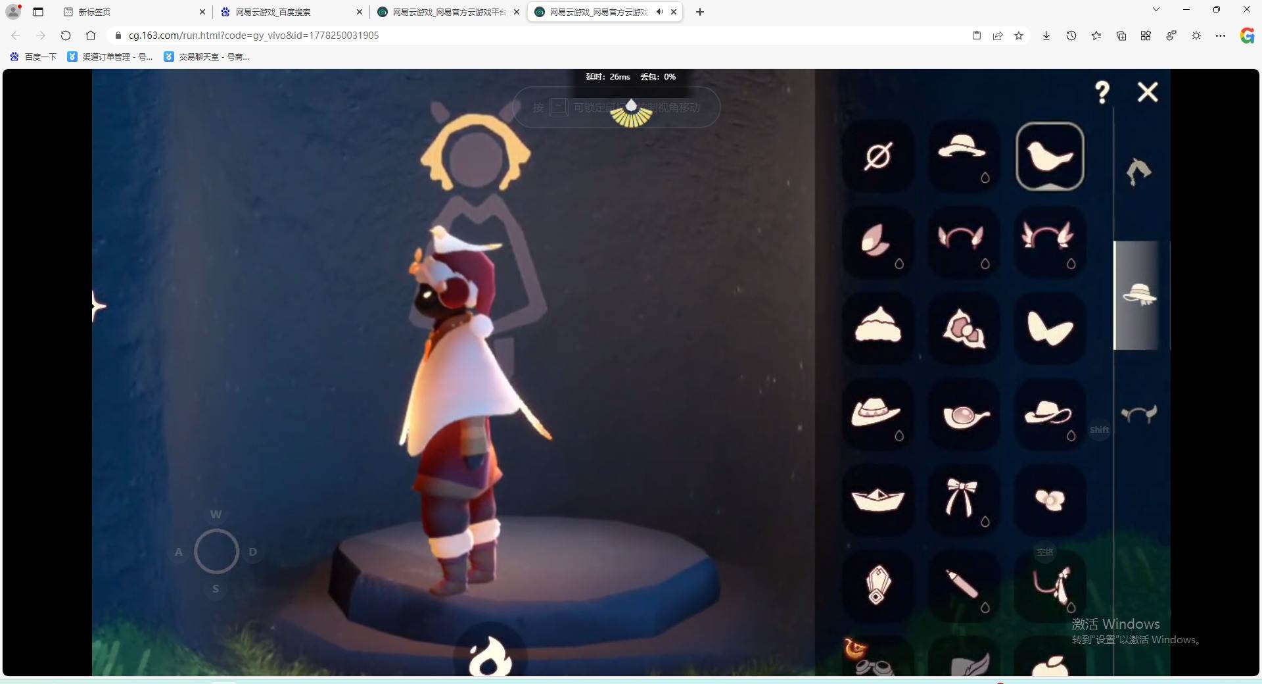Tap the yellow fan emote icon
This screenshot has height=684, width=1262.
(631, 113)
